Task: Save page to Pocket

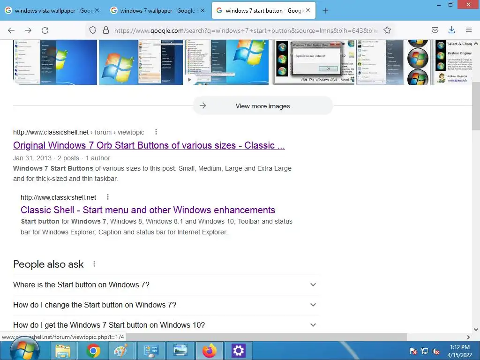Action: click(435, 30)
